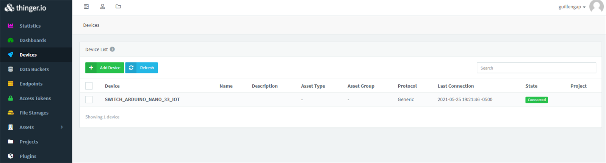This screenshot has width=606, height=163.
Task: Open the SWITCH_ARDUINO_NANO_33_IOT device link
Action: point(142,99)
